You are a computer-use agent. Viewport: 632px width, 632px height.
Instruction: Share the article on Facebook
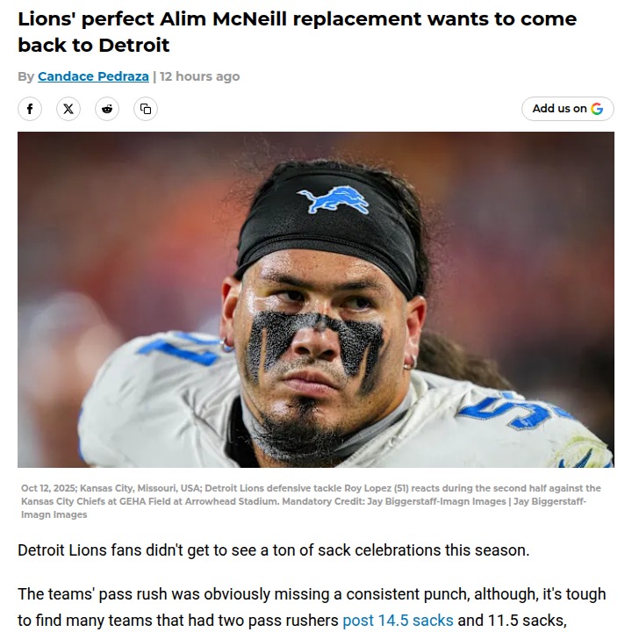tap(30, 109)
